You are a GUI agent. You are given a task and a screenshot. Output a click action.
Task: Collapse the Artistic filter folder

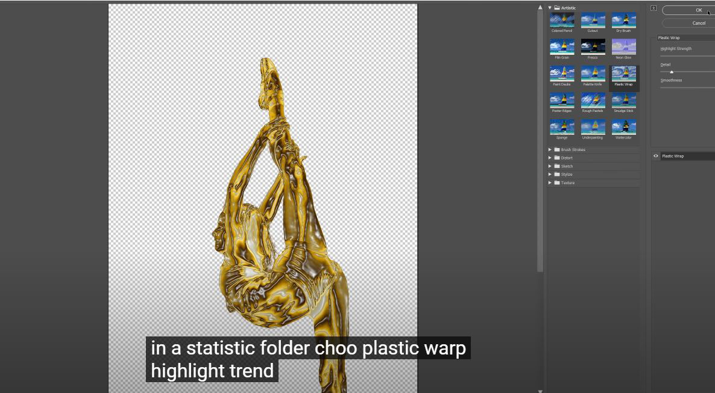(550, 8)
